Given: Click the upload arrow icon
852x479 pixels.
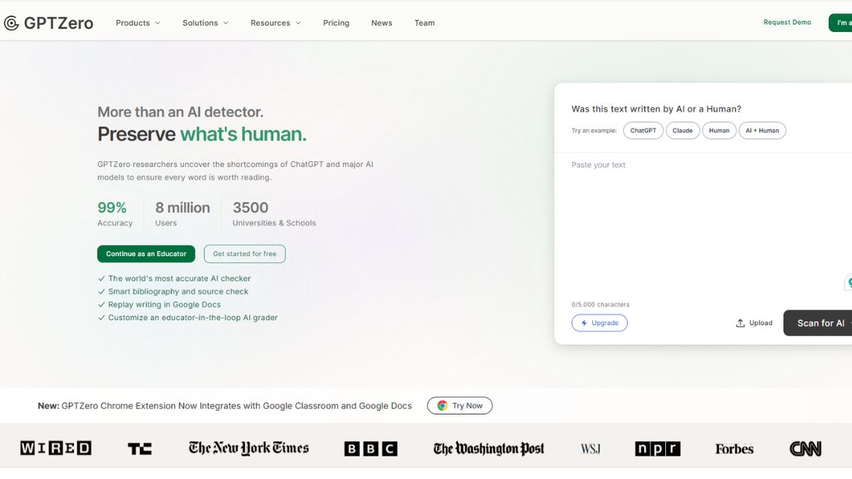Looking at the screenshot, I should tap(741, 323).
